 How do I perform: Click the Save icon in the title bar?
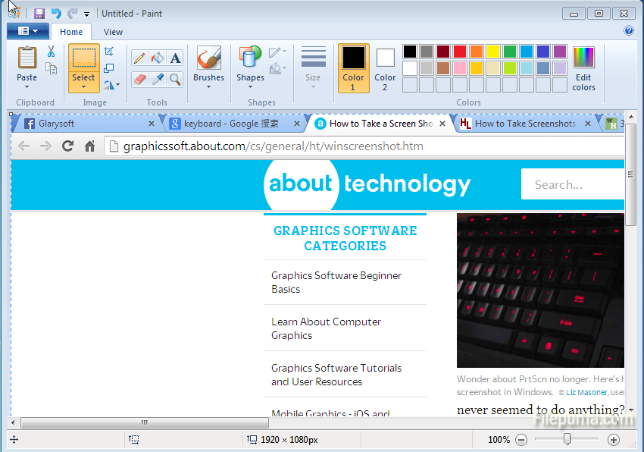[x=39, y=14]
